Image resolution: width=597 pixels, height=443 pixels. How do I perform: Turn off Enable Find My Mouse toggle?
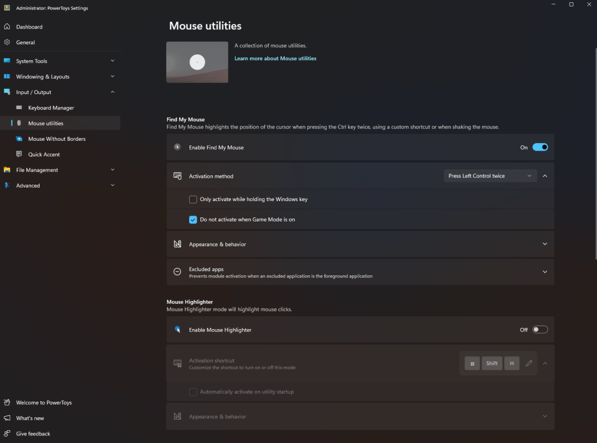(540, 147)
